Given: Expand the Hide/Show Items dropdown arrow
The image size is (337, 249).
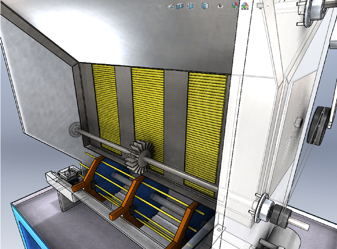Looking at the screenshot, I should point(227,6).
